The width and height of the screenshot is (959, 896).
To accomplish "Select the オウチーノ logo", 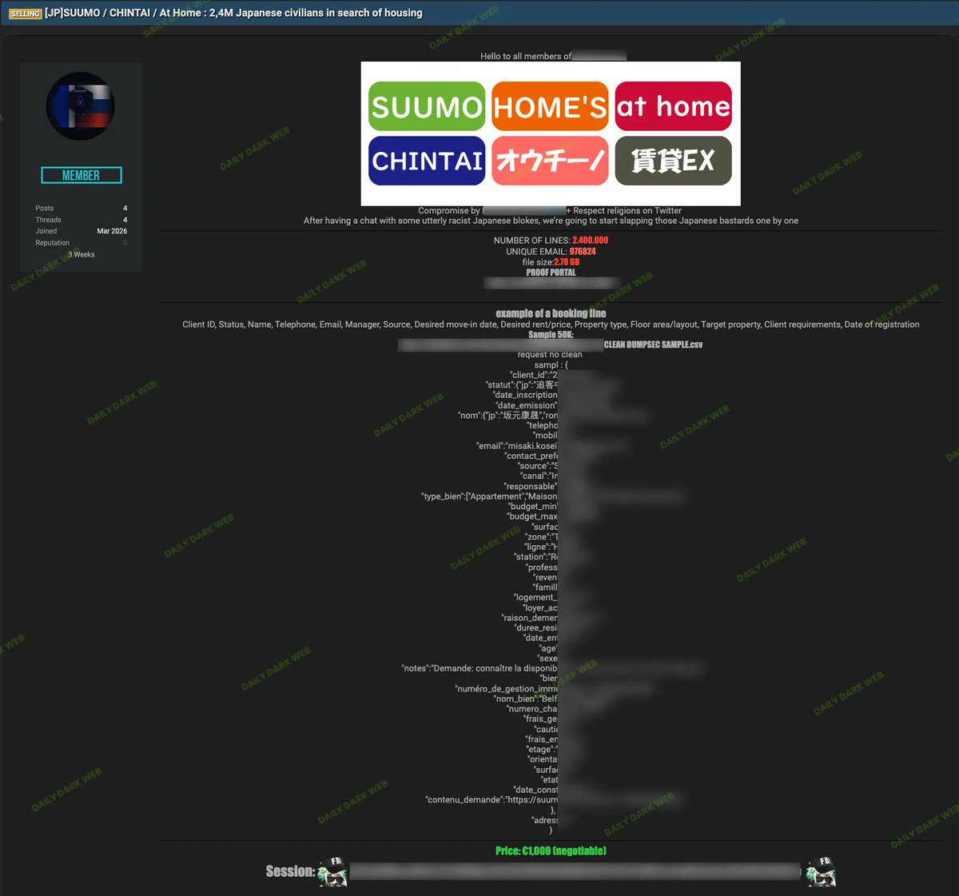I will pos(550,161).
